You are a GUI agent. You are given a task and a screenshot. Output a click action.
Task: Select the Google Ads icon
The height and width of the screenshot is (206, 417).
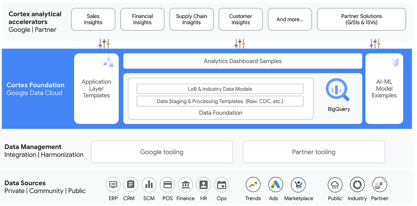coord(275,185)
